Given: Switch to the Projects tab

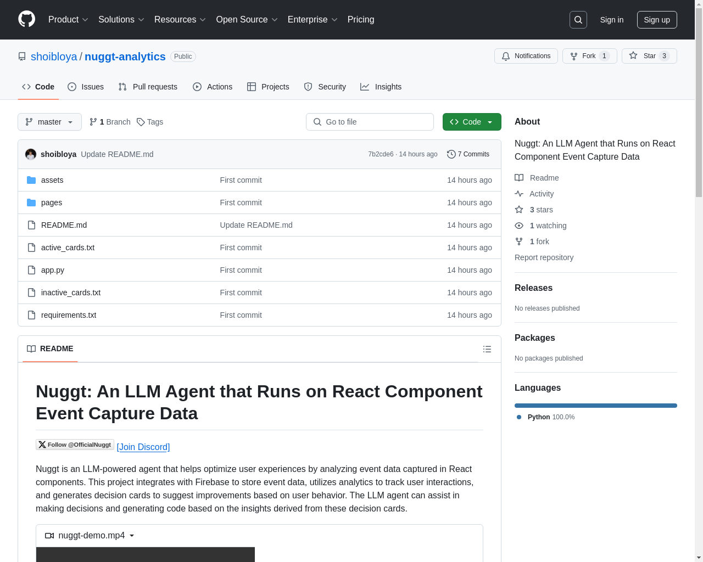Looking at the screenshot, I should [268, 87].
